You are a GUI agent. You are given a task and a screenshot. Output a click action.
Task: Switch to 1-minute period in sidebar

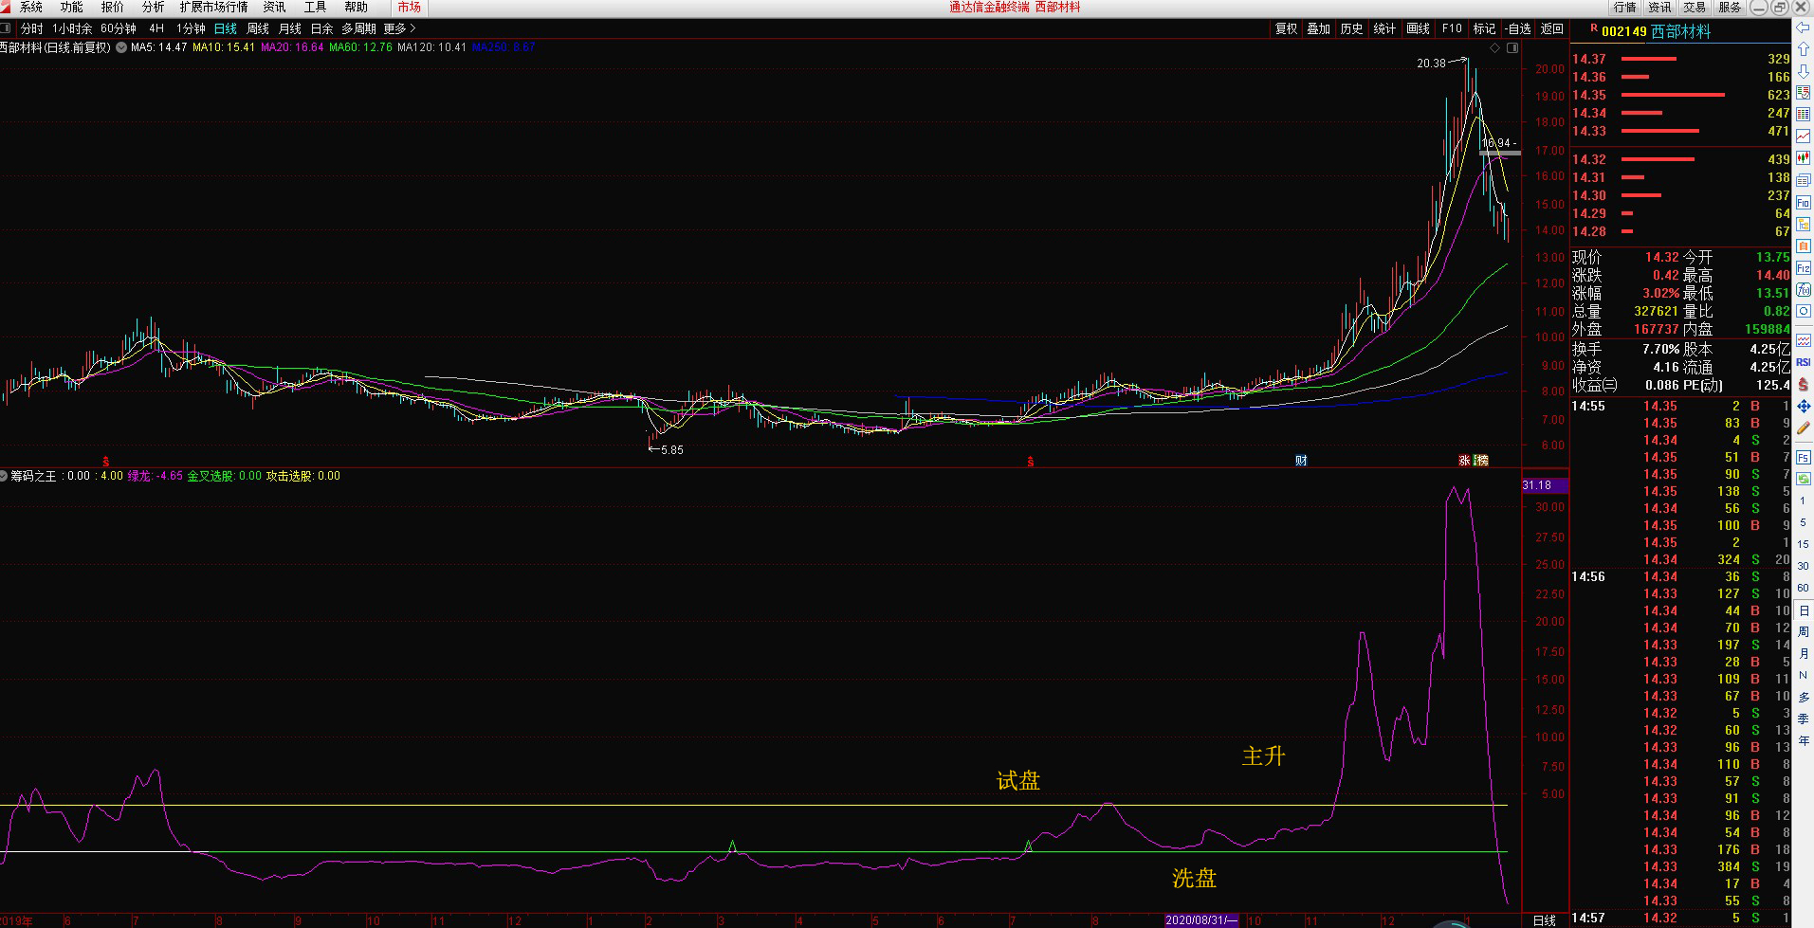[x=1803, y=501]
